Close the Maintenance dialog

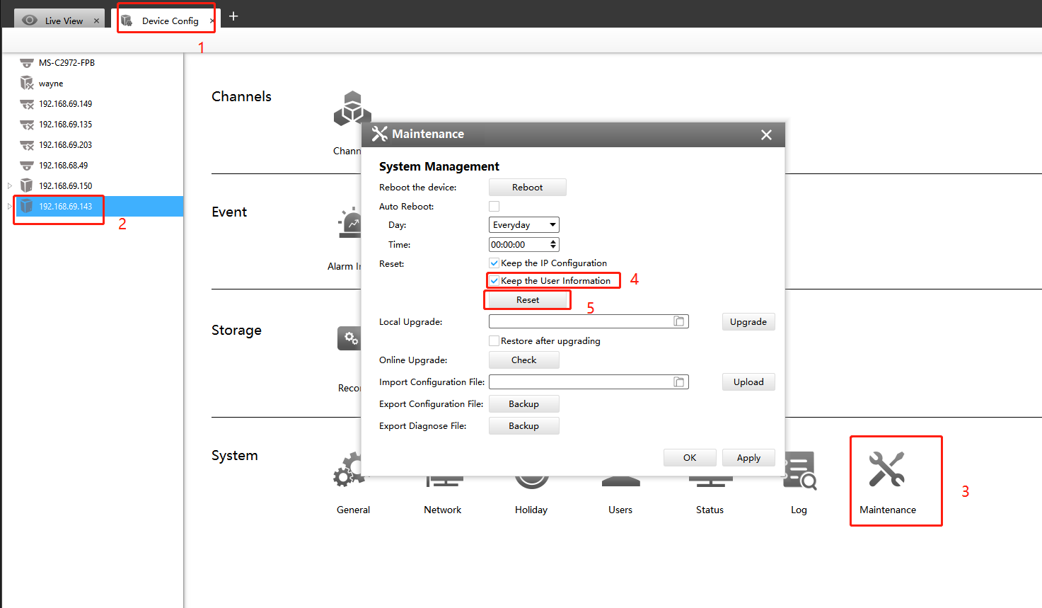coord(766,134)
